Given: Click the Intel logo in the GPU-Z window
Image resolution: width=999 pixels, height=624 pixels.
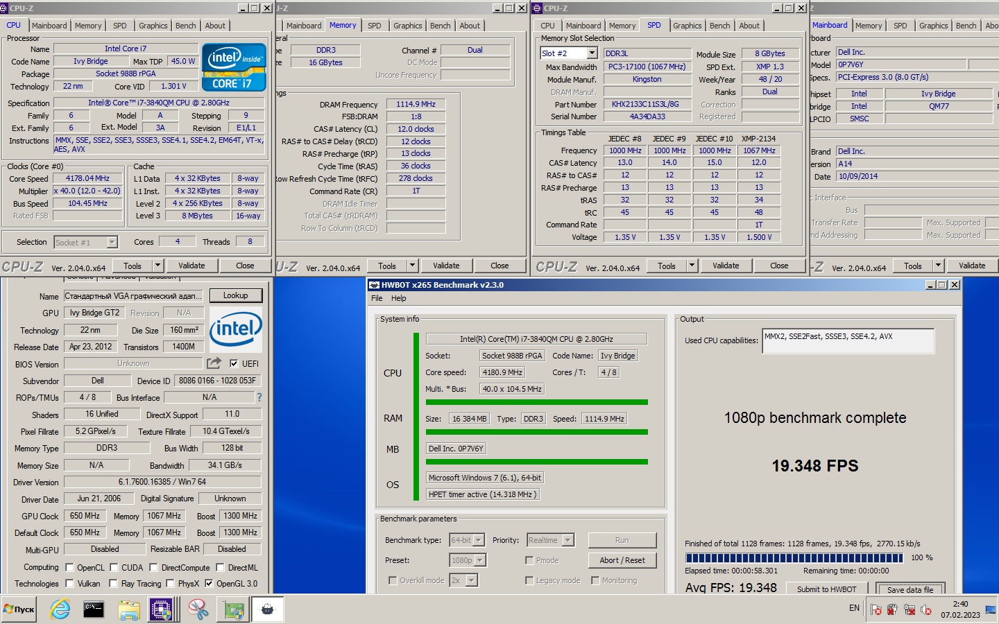Looking at the screenshot, I should click(x=236, y=329).
